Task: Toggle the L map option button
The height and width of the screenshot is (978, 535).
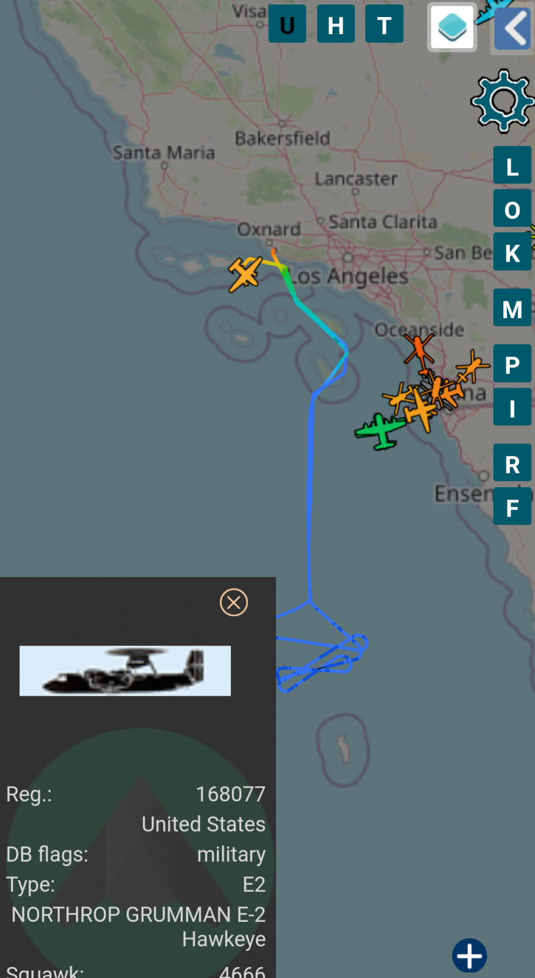Action: pos(512,165)
